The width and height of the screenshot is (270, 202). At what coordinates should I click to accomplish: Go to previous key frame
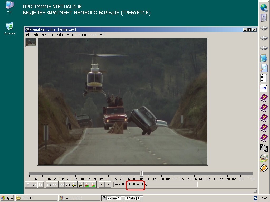[x=74, y=185]
